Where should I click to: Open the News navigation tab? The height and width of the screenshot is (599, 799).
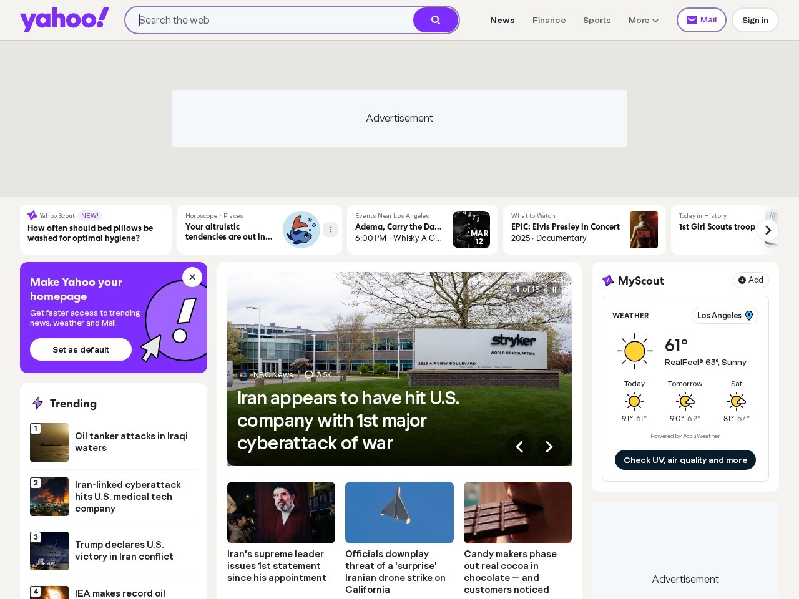click(x=502, y=20)
